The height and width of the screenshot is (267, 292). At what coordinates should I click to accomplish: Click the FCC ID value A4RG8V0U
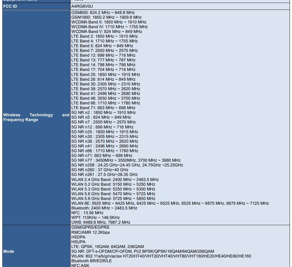[x=82, y=6]
